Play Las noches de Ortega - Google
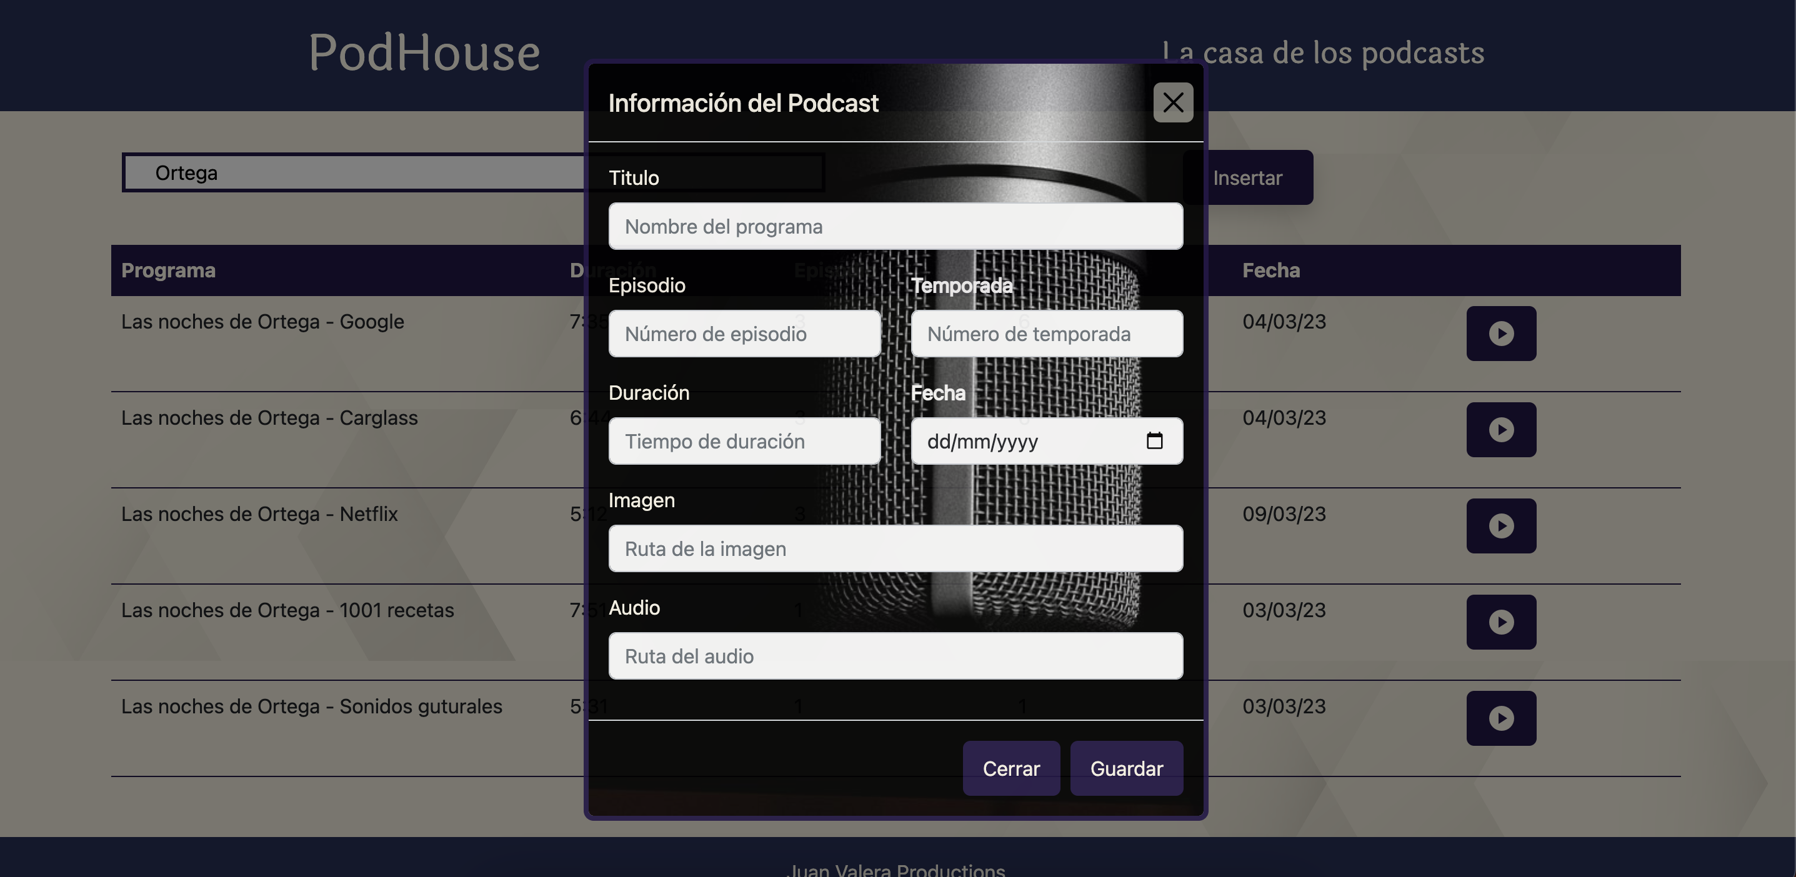Image resolution: width=1796 pixels, height=877 pixels. point(1501,333)
